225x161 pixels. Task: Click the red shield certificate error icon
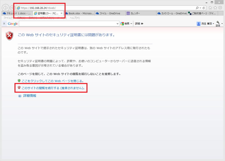(10, 36)
